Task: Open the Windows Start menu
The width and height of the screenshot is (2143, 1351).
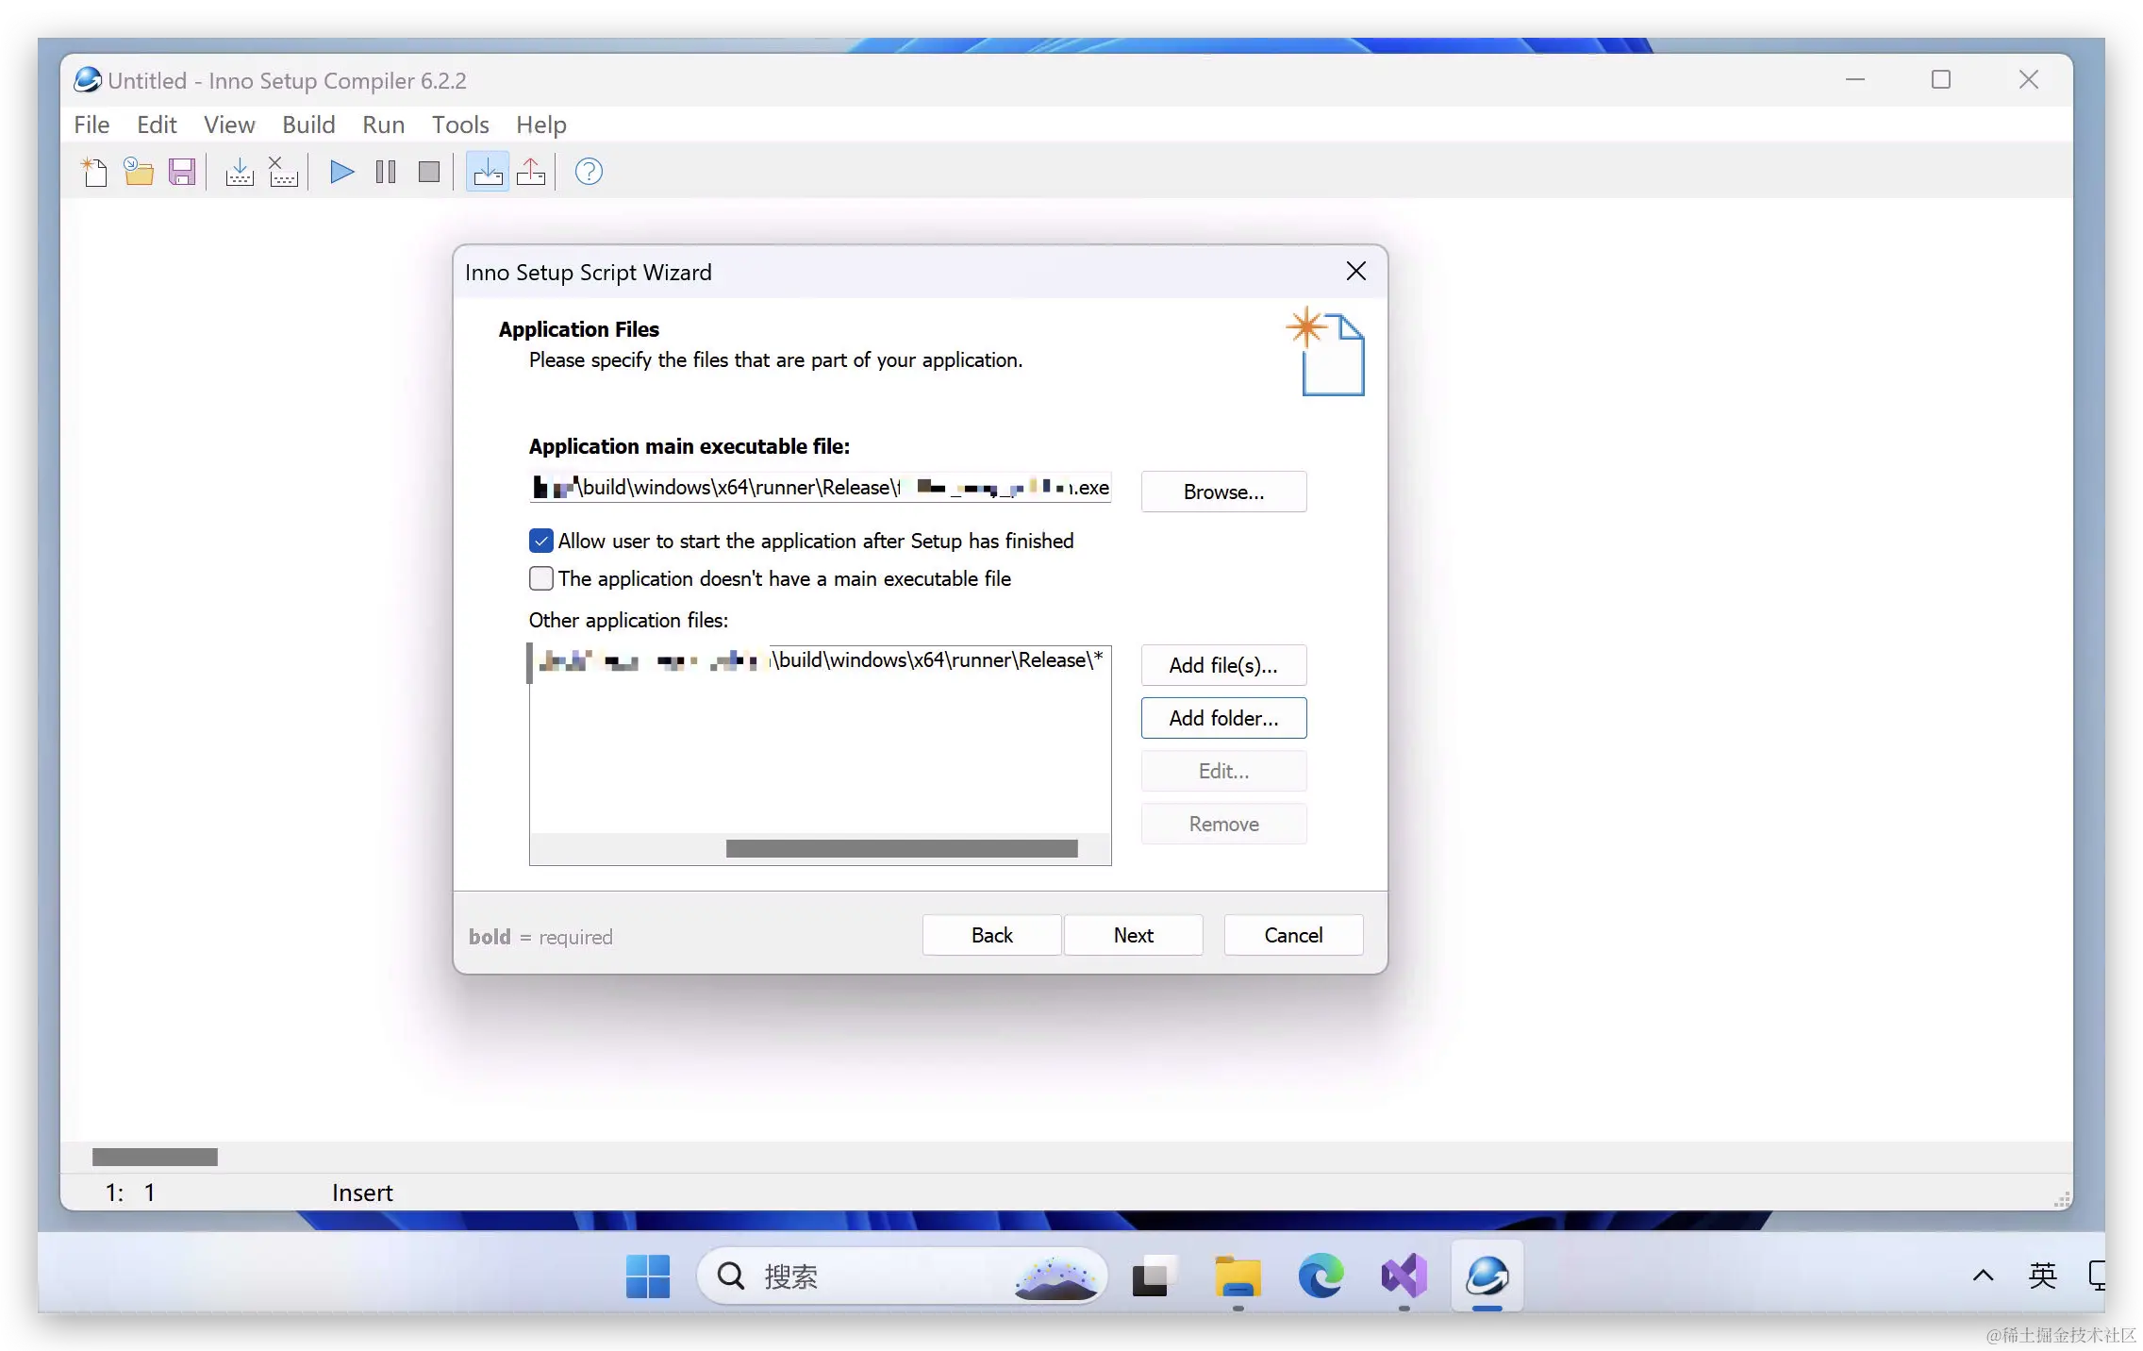Action: pos(647,1276)
